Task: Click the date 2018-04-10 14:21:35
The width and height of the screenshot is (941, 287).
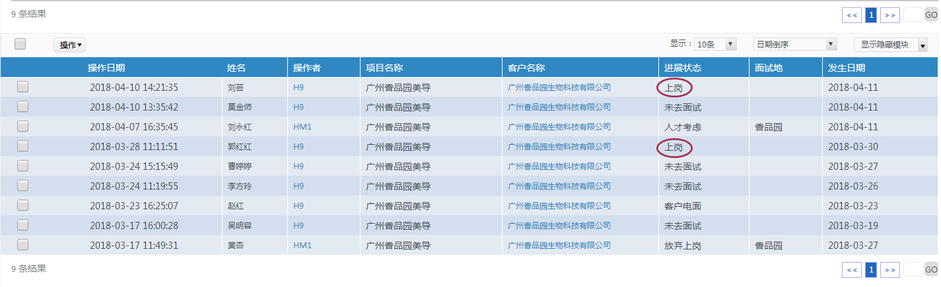Action: 134,87
